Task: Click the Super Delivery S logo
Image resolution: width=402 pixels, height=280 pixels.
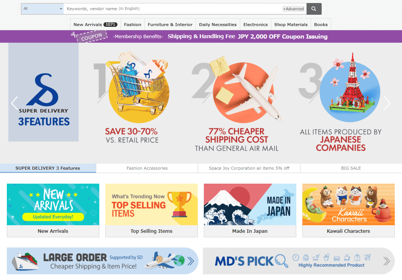Action: (43, 90)
